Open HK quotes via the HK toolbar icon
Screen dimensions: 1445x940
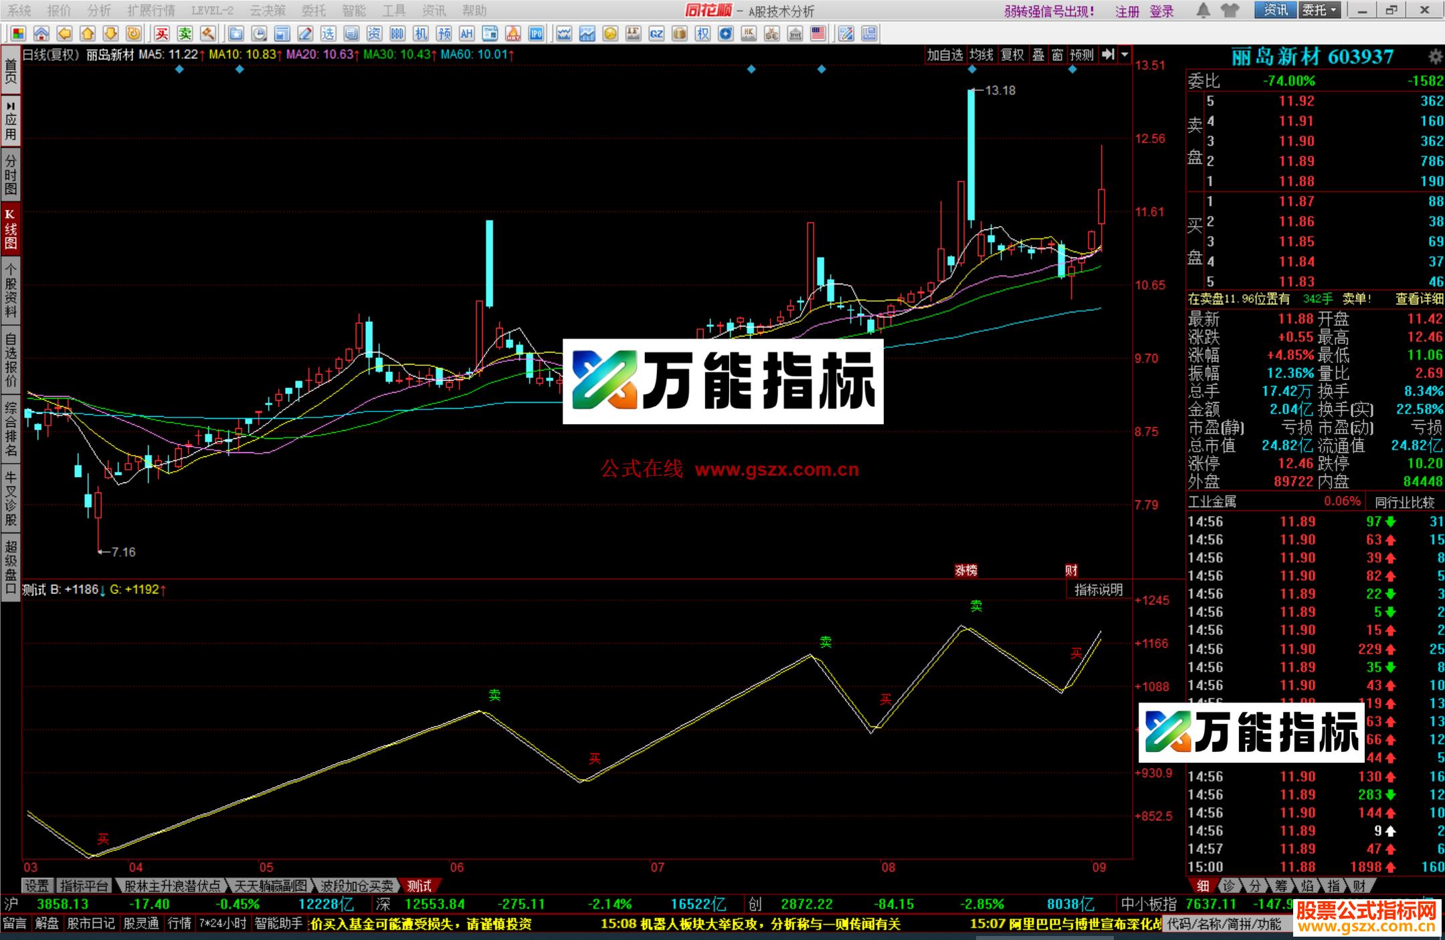[750, 33]
